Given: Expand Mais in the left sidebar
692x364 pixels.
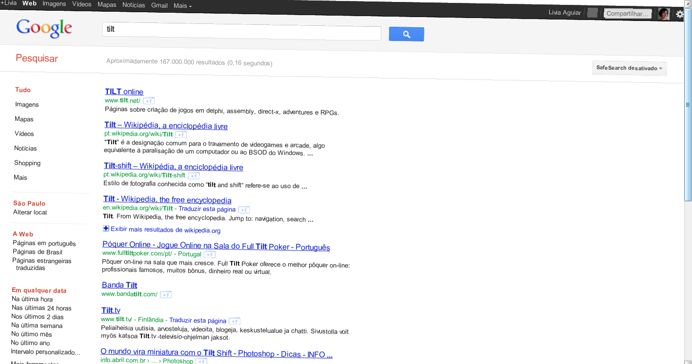Looking at the screenshot, I should (x=20, y=178).
